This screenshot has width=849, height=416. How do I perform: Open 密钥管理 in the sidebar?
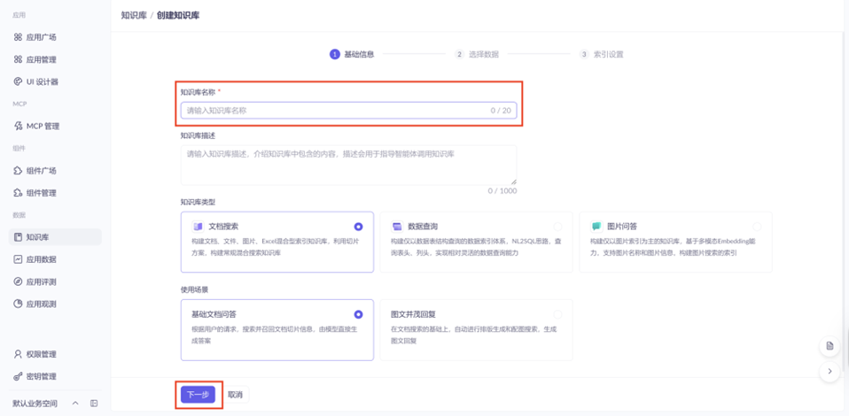pyautogui.click(x=55, y=376)
